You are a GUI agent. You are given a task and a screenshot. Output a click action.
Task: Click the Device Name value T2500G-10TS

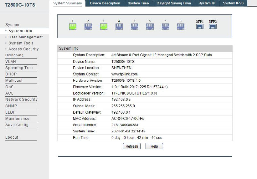pos(123,62)
